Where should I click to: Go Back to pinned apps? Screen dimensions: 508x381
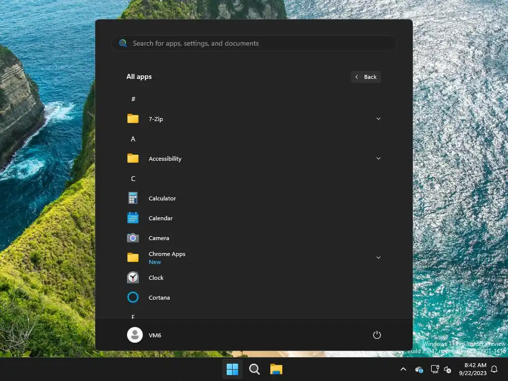point(366,77)
